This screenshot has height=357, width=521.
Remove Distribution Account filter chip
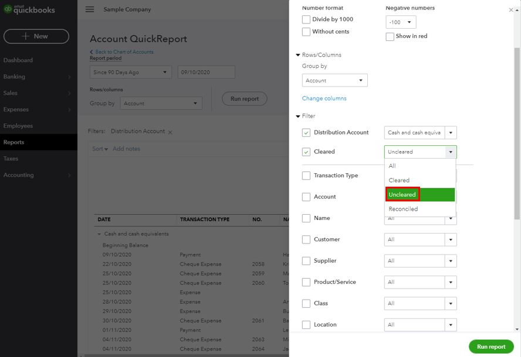click(170, 132)
